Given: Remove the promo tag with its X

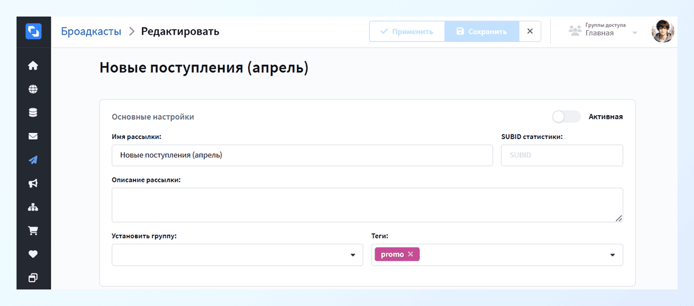Looking at the screenshot, I should [x=410, y=254].
